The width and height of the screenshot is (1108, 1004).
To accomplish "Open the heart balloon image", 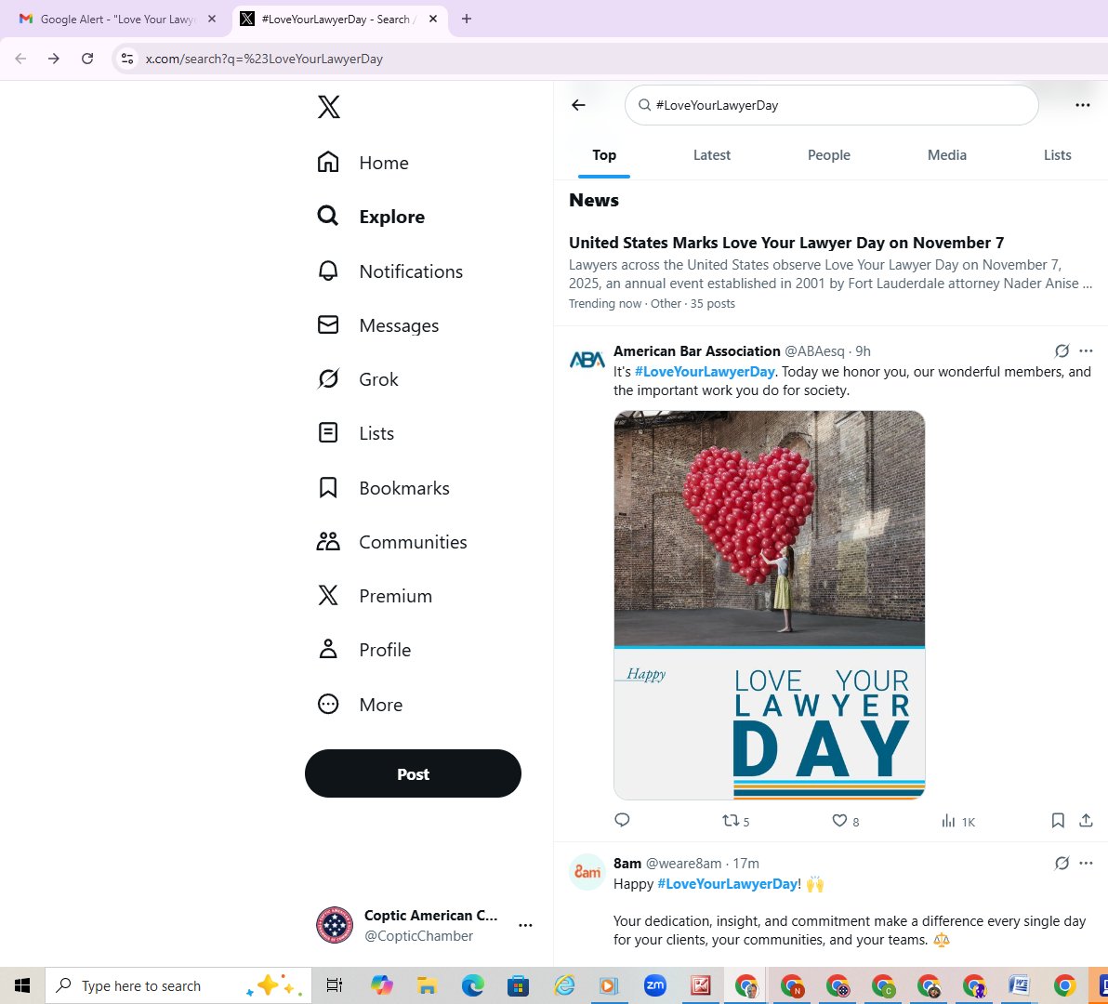I will click(770, 605).
